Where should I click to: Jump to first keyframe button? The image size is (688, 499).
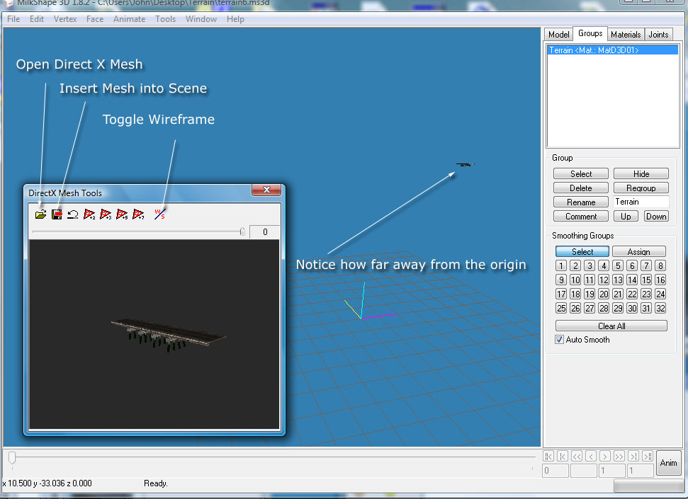point(548,456)
